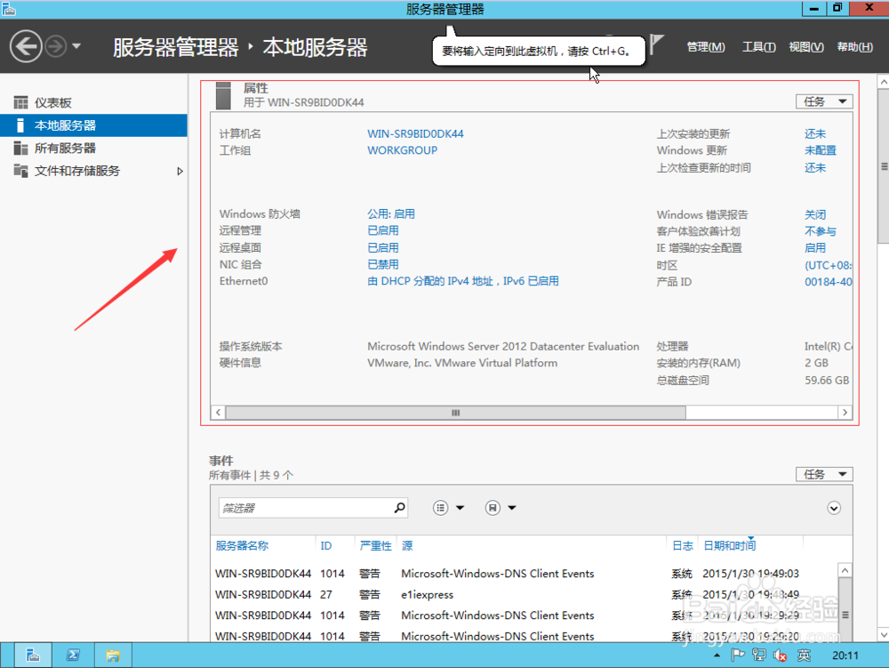This screenshot has width=889, height=668.
Task: Click 上次检查更新的时间 还未 link
Action: point(814,167)
